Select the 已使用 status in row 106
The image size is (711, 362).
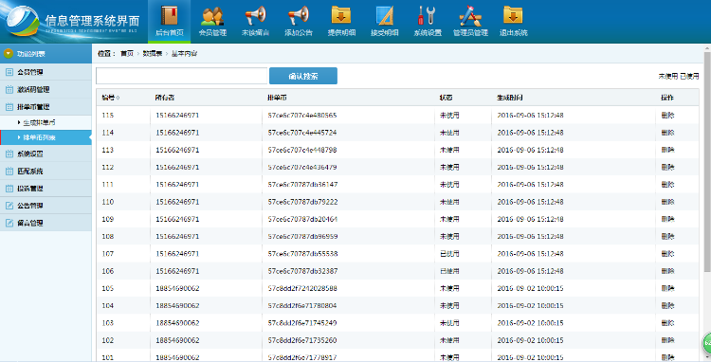click(x=449, y=271)
